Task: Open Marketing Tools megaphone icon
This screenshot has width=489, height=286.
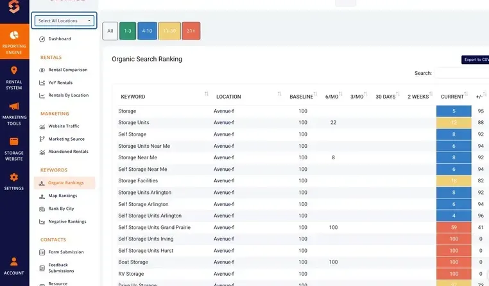Action: click(x=14, y=106)
